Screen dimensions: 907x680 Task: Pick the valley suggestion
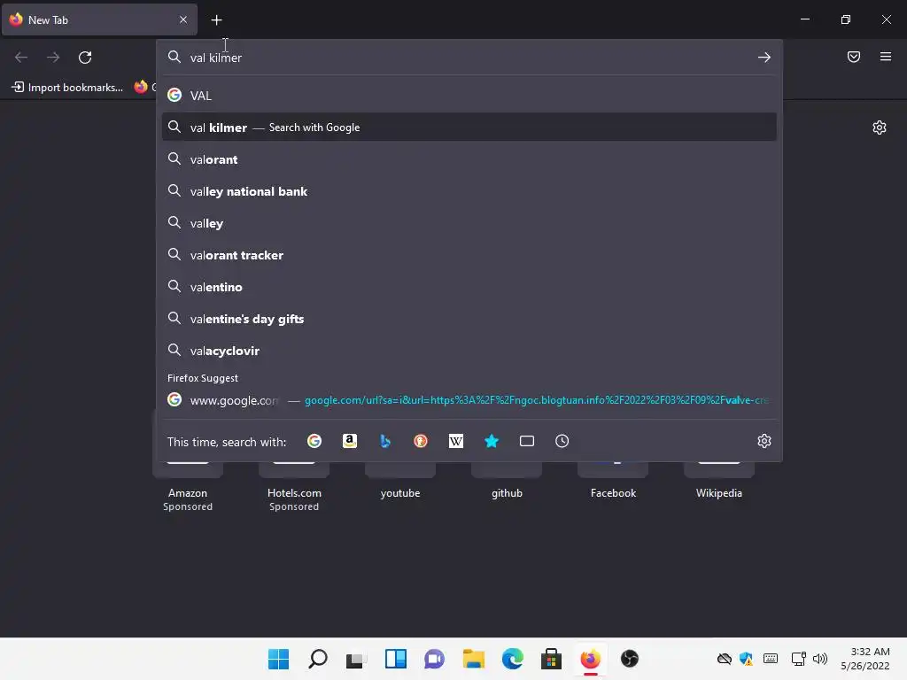[469, 223]
